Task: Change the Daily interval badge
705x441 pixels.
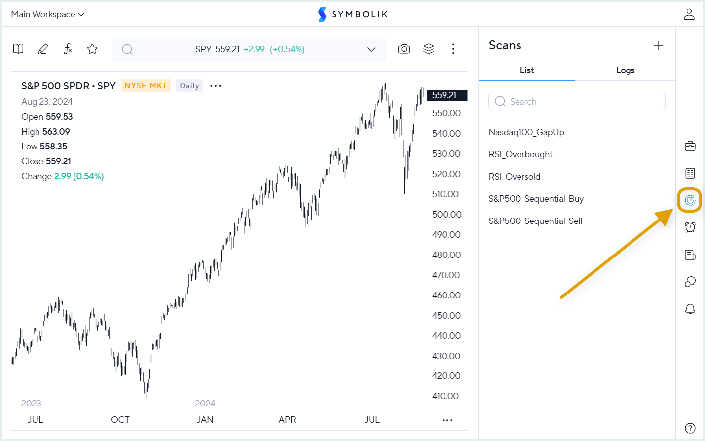Action: click(x=189, y=86)
